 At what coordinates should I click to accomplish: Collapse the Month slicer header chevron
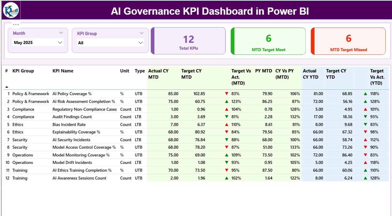coord(61,33)
